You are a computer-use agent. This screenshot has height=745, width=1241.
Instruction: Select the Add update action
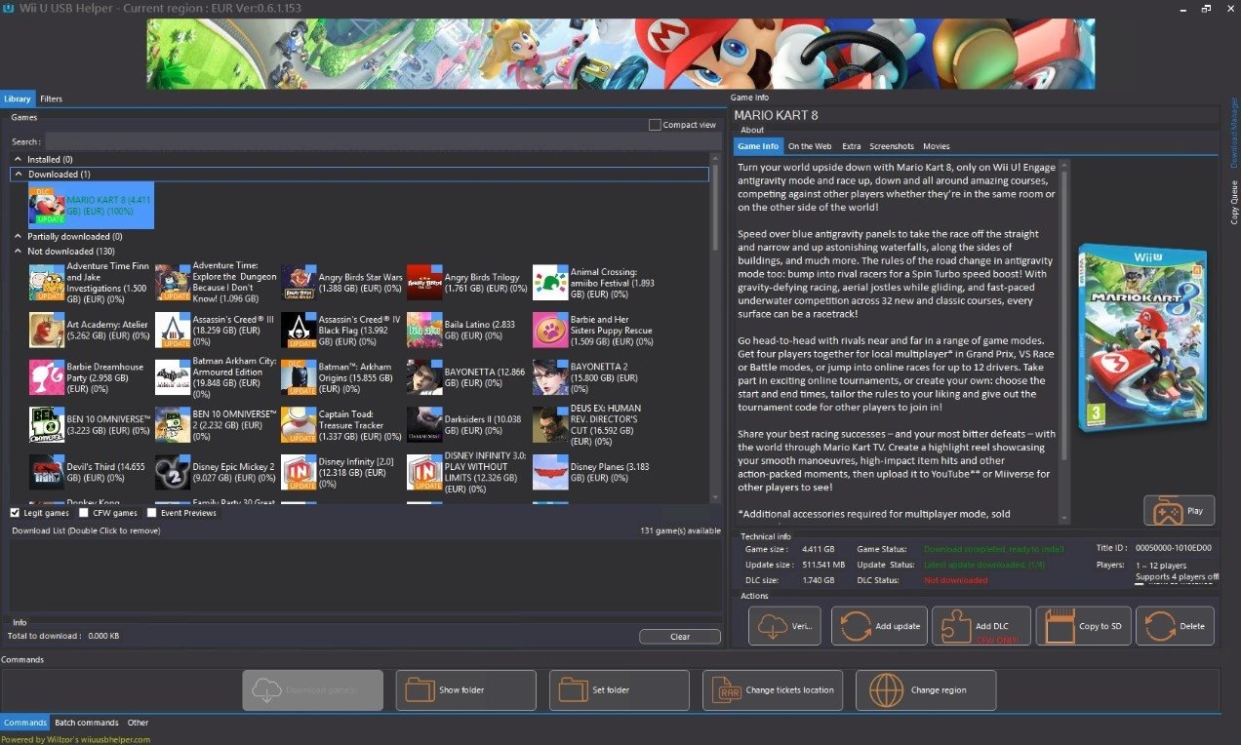[878, 625]
